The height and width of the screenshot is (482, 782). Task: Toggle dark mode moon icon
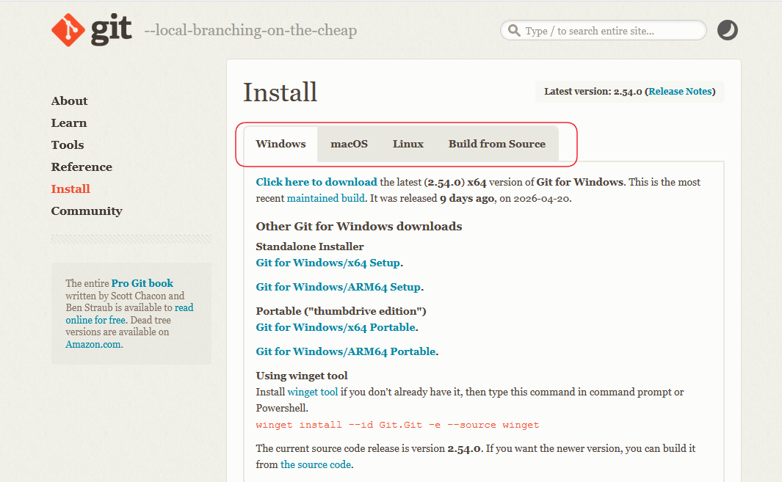click(727, 30)
